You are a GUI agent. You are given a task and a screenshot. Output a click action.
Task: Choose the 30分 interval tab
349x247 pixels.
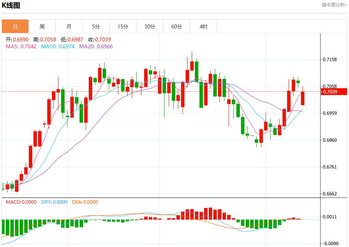coord(150,26)
